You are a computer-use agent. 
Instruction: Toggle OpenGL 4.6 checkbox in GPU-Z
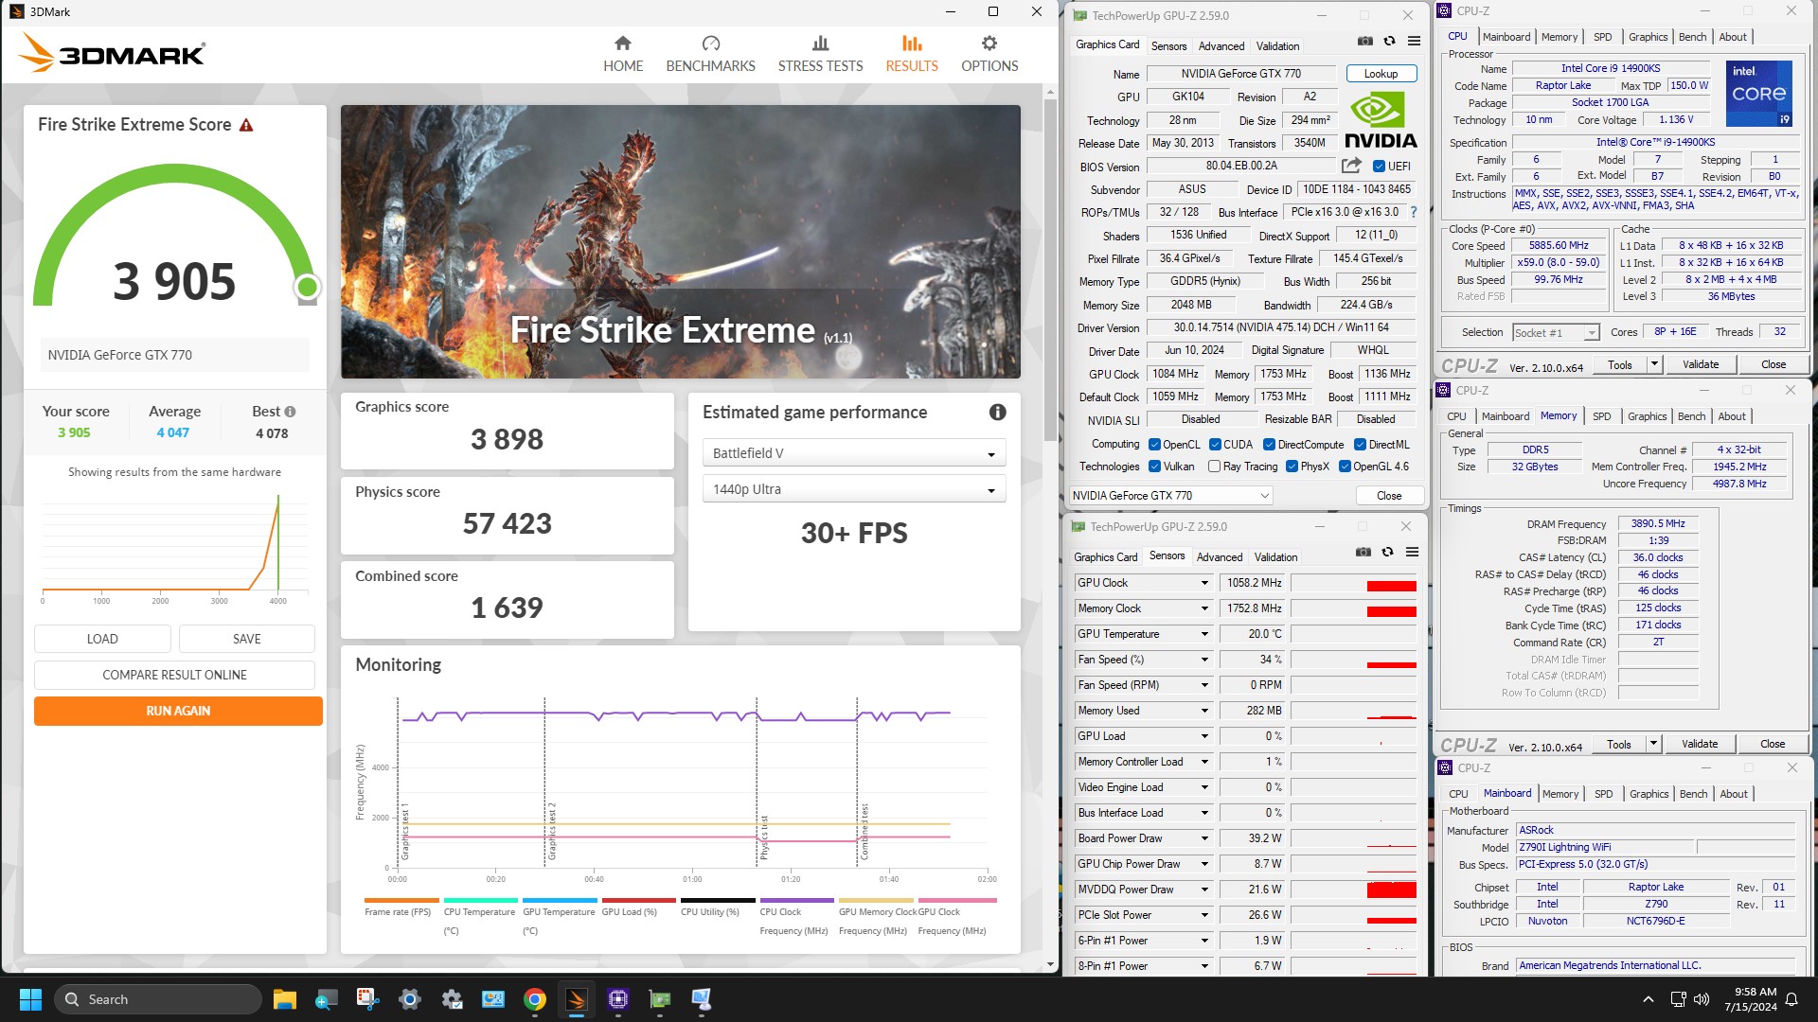click(x=1345, y=467)
